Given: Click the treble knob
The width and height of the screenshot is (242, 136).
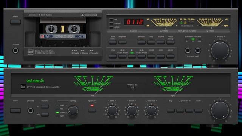Looking at the screenshot, I should coord(132,111).
